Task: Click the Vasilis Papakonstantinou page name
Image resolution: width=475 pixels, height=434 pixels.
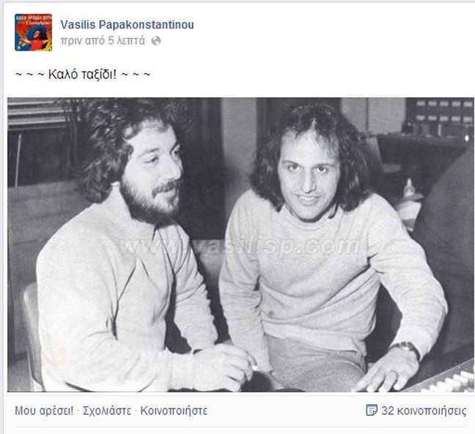Action: [127, 25]
